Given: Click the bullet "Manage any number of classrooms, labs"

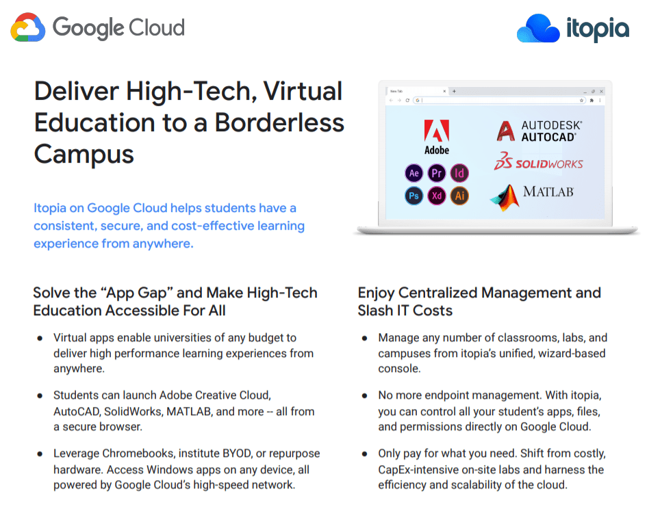Looking at the screenshot, I should click(492, 353).
